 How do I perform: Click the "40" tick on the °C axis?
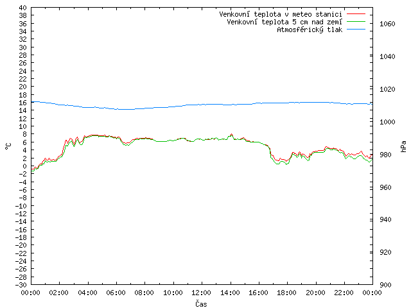coord(23,8)
